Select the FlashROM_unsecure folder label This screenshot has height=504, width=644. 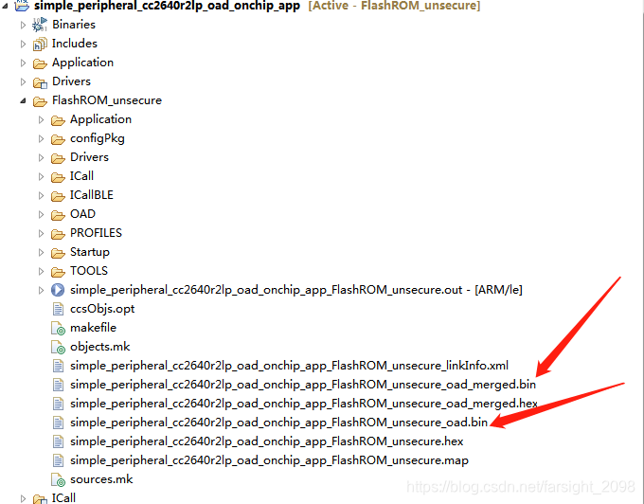107,100
